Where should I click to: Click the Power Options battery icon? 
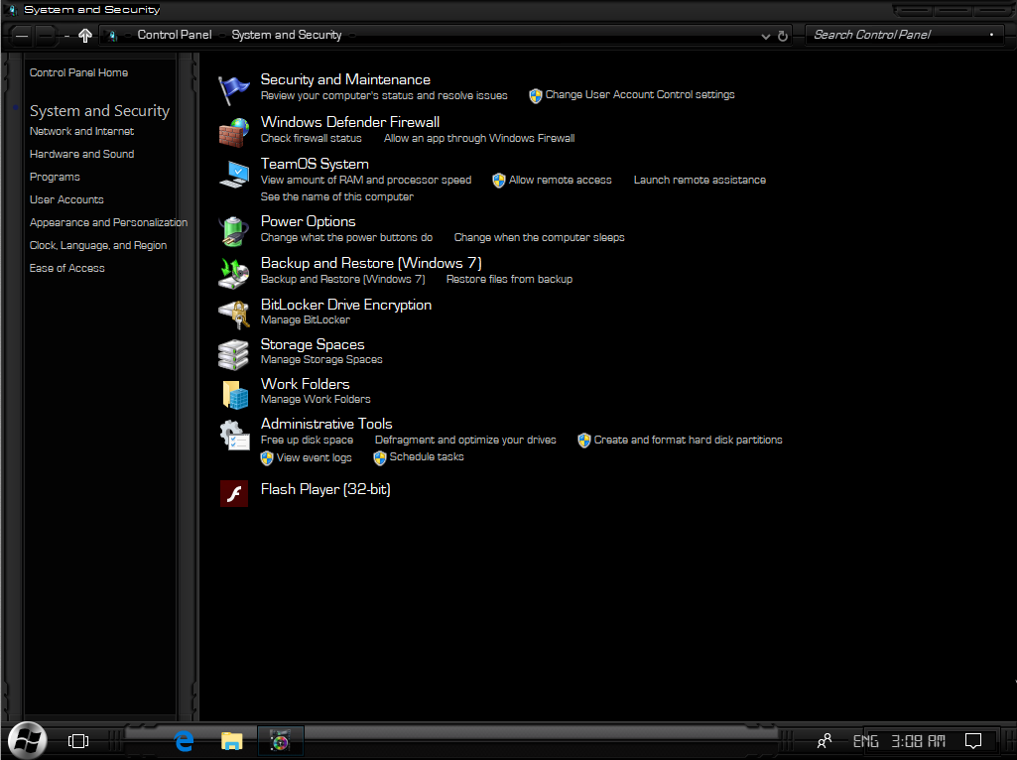(x=233, y=231)
